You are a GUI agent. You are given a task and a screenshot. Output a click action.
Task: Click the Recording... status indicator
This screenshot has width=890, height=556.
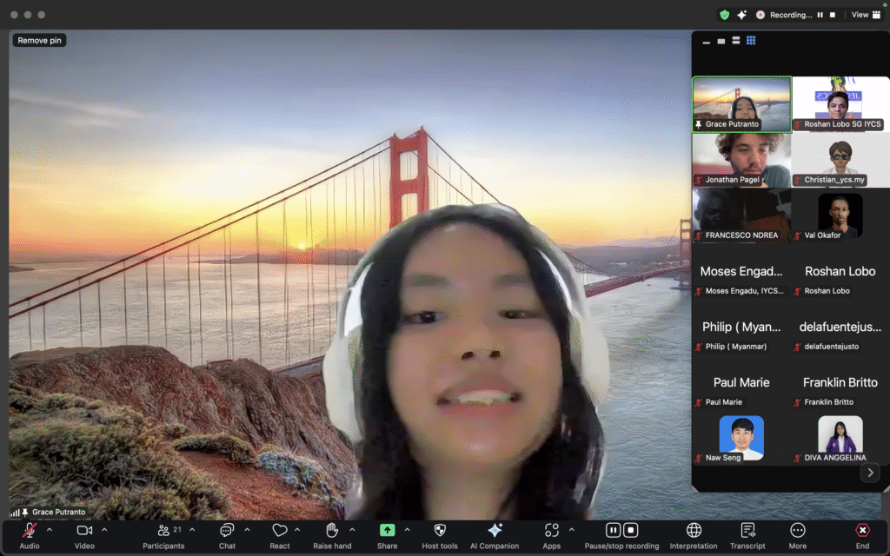[x=785, y=15]
